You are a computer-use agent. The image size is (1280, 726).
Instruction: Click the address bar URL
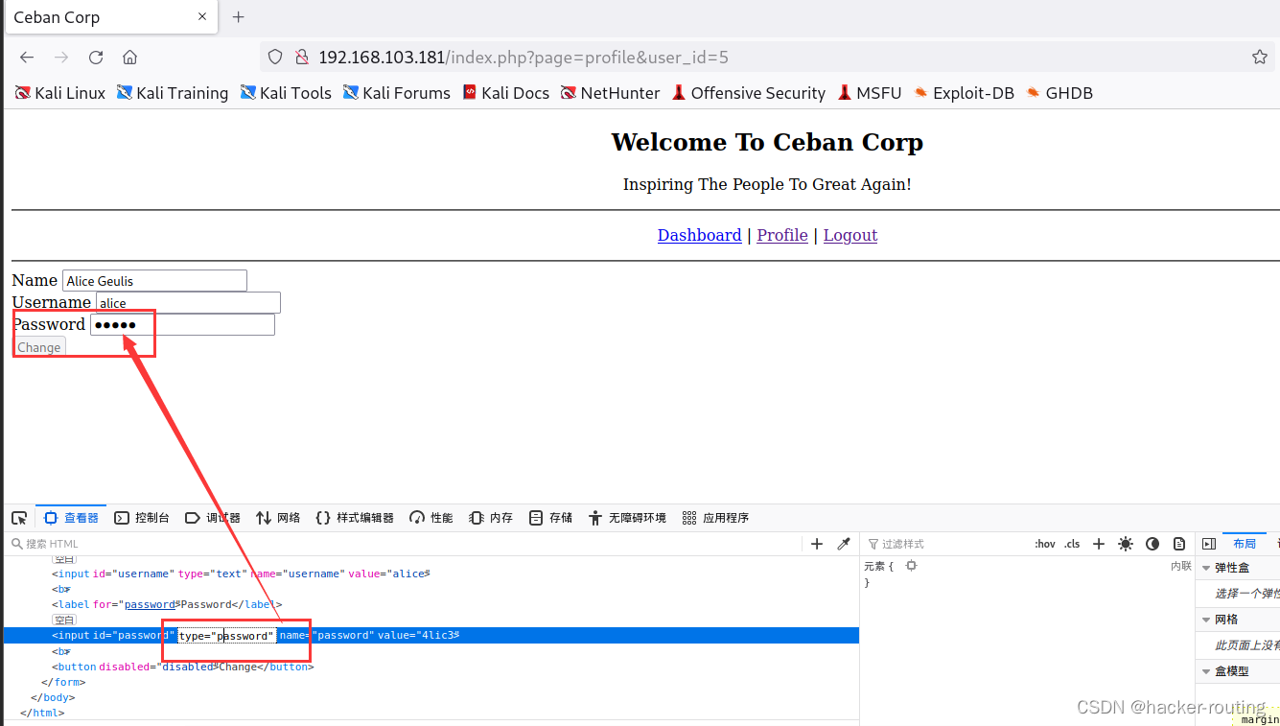[524, 58]
